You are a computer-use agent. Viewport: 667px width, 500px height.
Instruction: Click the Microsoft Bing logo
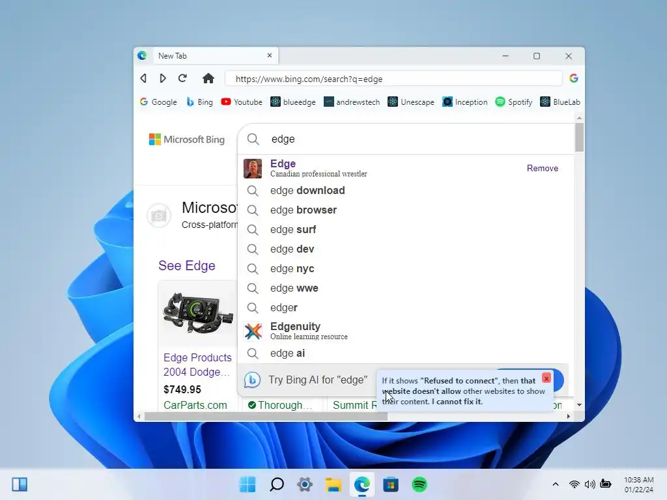187,139
